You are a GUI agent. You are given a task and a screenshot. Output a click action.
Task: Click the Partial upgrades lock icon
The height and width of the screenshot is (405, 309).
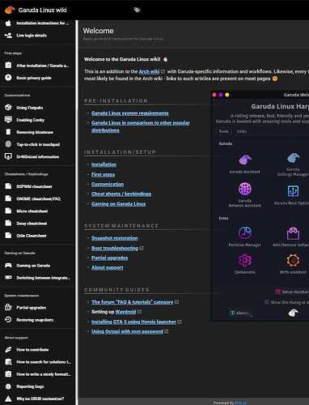tap(8, 307)
